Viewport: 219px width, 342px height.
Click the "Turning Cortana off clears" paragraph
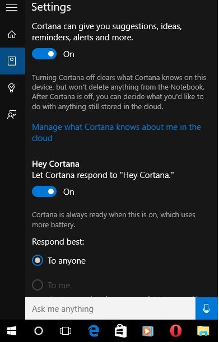[119, 92]
